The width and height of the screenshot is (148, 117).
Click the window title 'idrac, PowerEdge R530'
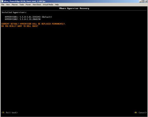[25, 1]
